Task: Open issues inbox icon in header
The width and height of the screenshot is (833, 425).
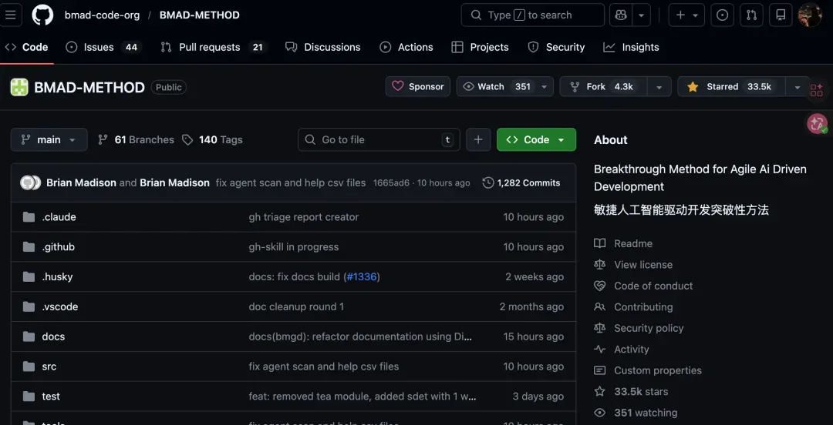Action: click(x=722, y=15)
